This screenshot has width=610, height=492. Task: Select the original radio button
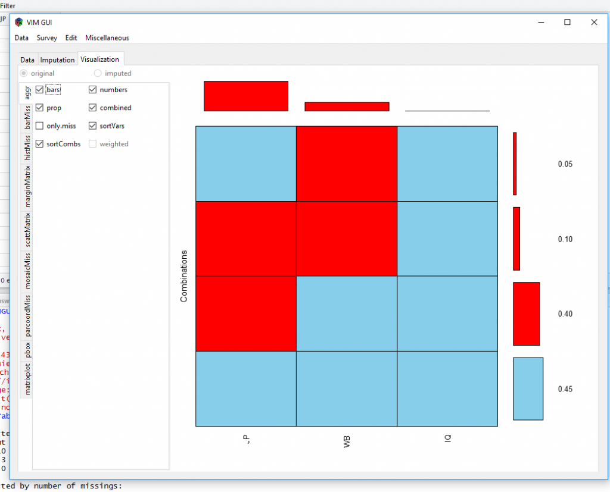tap(24, 73)
